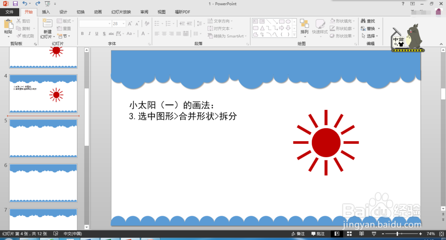Zoom out with the minus button
Screen dimensions: 446x240
pos(383,234)
